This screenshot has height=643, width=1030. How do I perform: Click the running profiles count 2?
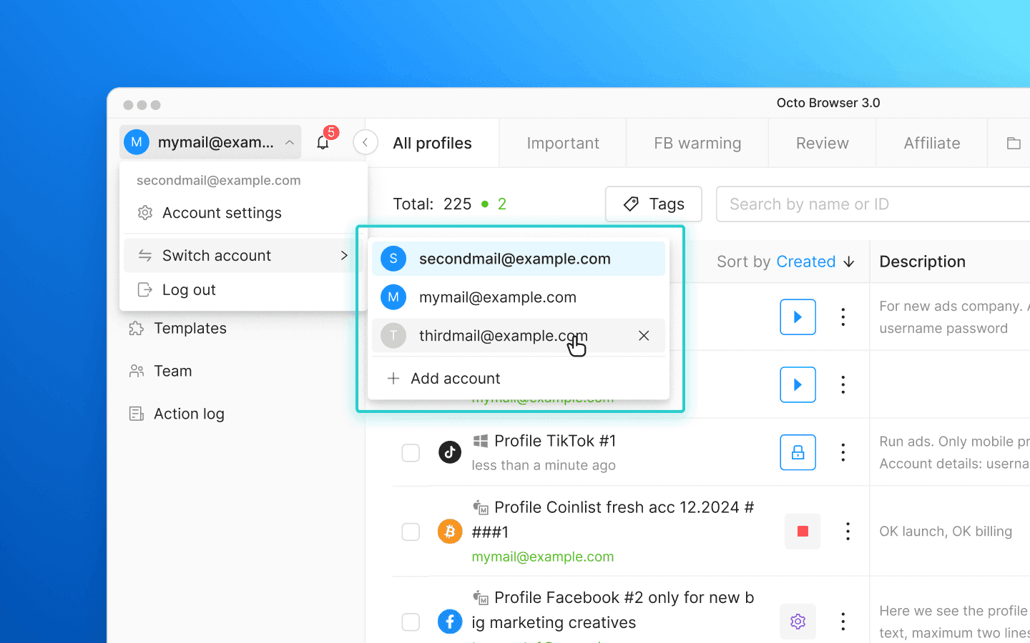(x=502, y=204)
